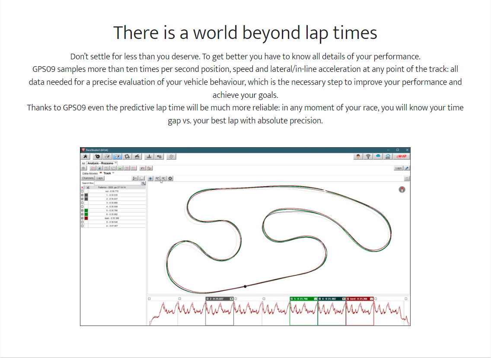
Task: Open the driver profile face icon
Action: (358, 156)
